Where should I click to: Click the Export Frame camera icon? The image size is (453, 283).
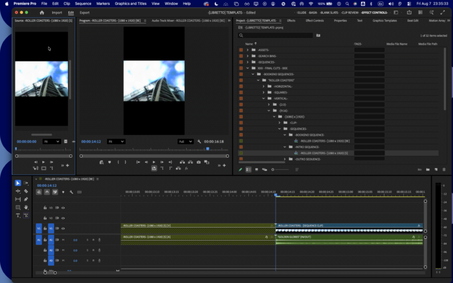point(198,162)
